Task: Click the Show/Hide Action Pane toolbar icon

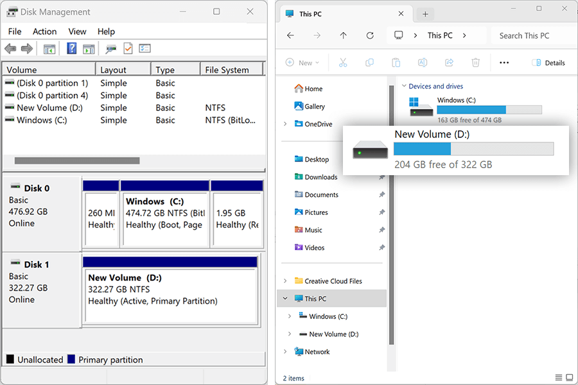Action: 89,49
